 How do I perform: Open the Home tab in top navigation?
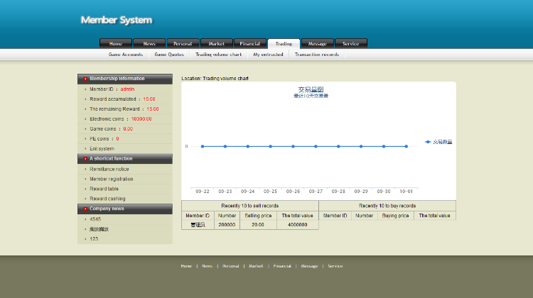pyautogui.click(x=115, y=44)
